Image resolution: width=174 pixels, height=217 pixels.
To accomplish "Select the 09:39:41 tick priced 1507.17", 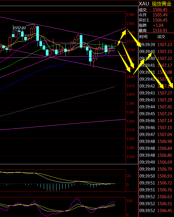I will pyautogui.click(x=156, y=65).
